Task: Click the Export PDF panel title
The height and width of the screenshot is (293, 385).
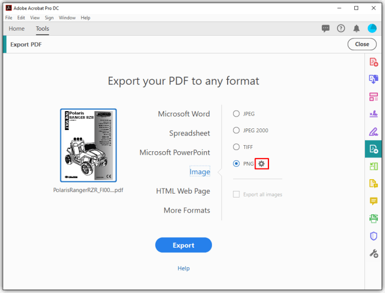Action: (26, 45)
